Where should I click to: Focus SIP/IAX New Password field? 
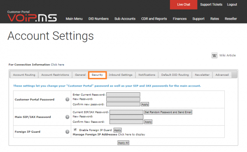126,117
